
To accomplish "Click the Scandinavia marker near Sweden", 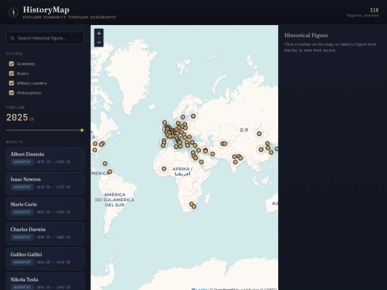I will 183,117.
